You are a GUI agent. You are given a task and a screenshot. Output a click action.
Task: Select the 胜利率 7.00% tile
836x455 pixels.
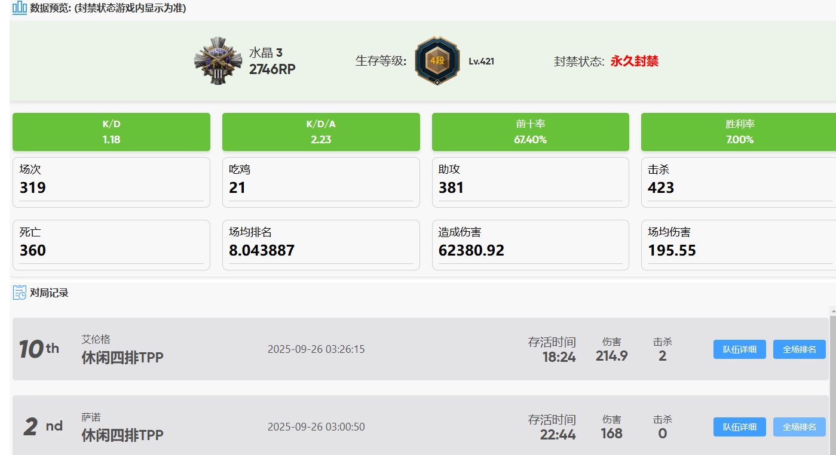738,132
